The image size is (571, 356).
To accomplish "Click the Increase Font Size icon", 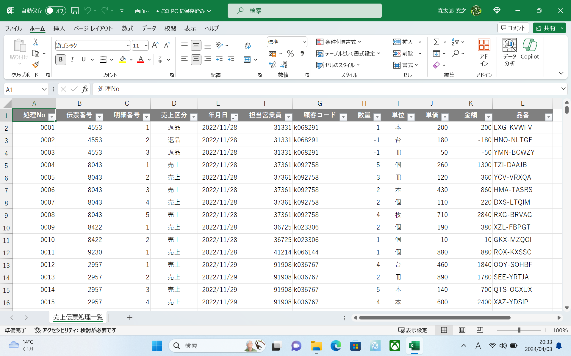I will point(155,45).
